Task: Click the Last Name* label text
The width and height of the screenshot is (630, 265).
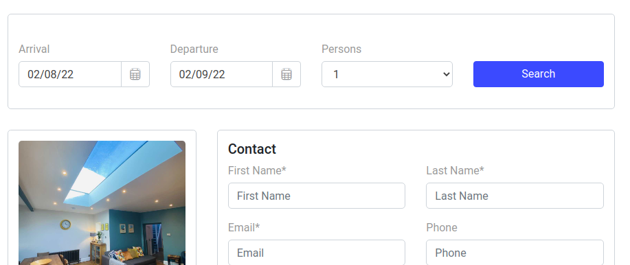Action: point(455,171)
